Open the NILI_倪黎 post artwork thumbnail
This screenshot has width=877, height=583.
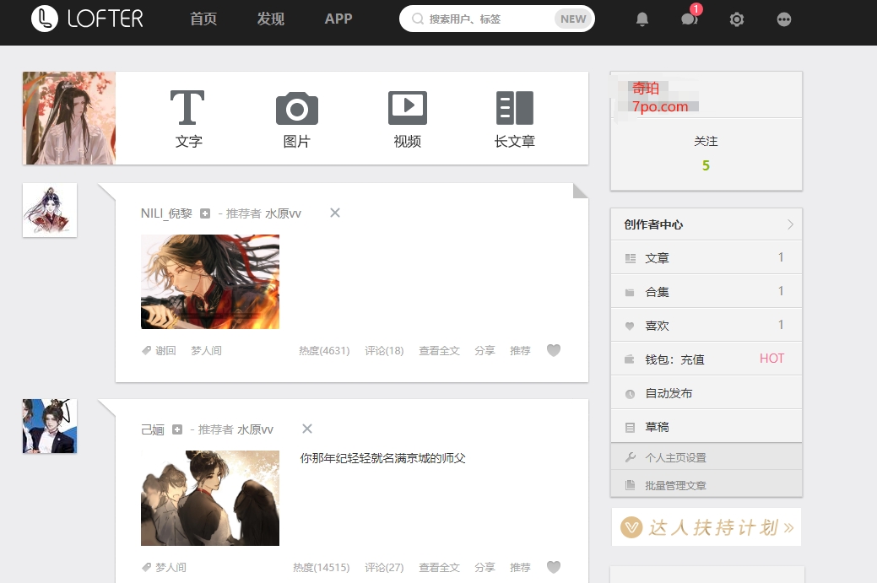click(210, 282)
